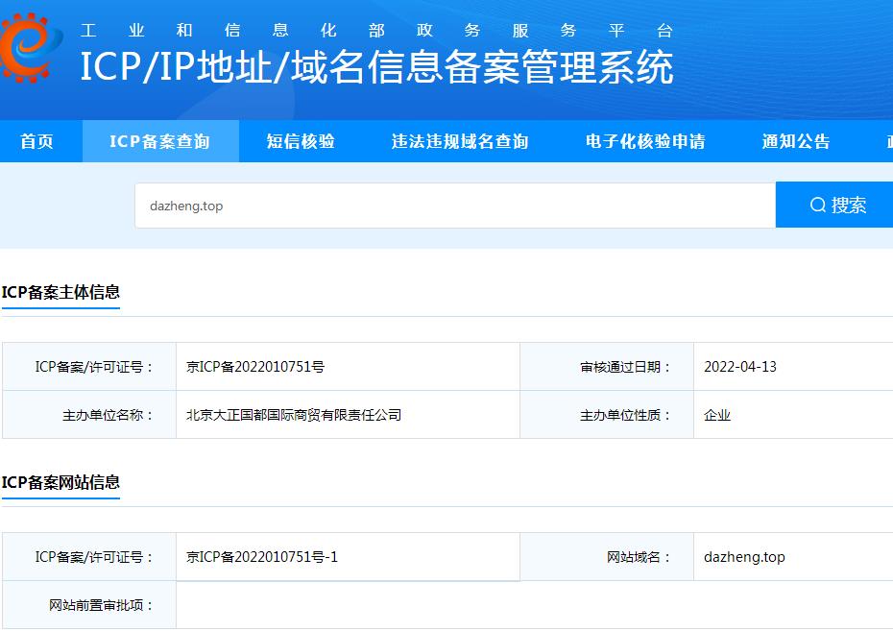This screenshot has width=893, height=631.
Task: Open the 通知公告 notices tab
Action: [x=796, y=141]
